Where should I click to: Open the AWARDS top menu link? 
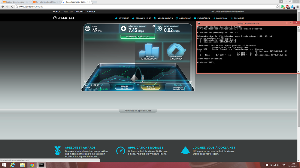[91, 12]
